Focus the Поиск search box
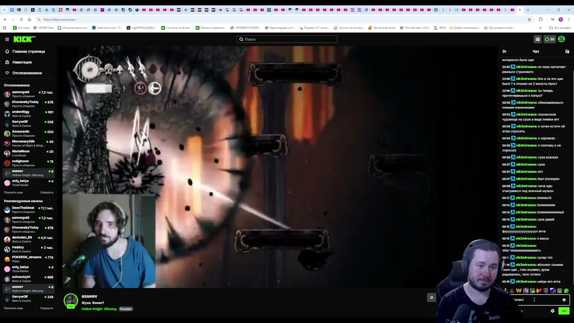574x323 pixels. (x=287, y=39)
